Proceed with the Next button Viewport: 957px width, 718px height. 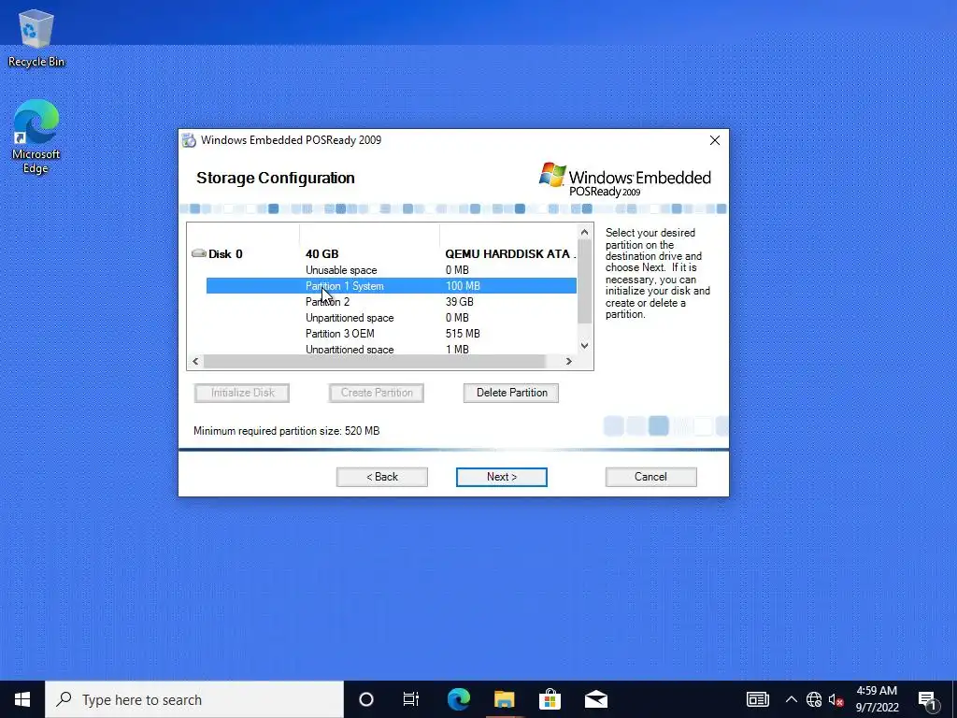(502, 477)
